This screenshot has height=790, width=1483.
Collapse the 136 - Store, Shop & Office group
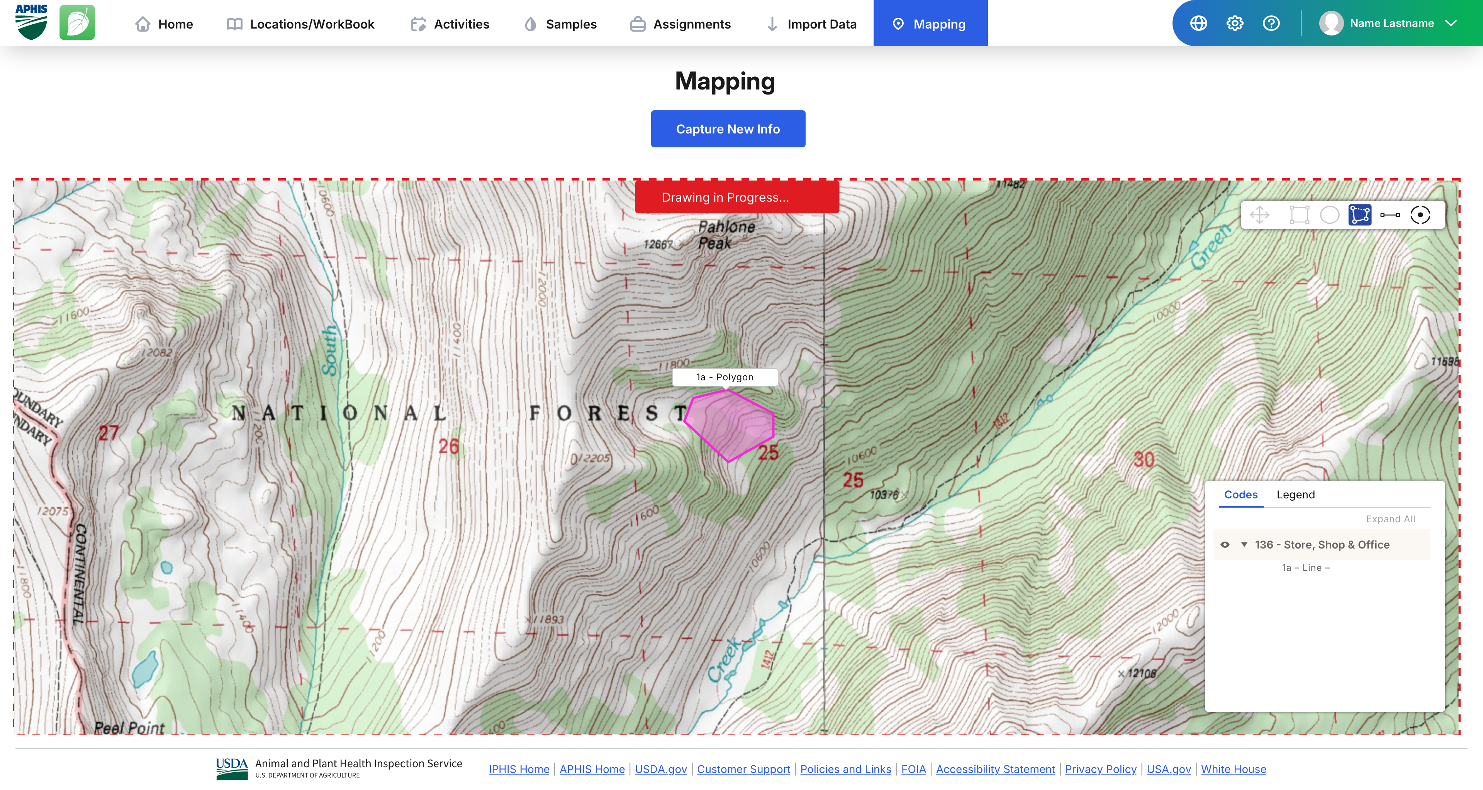click(1244, 545)
